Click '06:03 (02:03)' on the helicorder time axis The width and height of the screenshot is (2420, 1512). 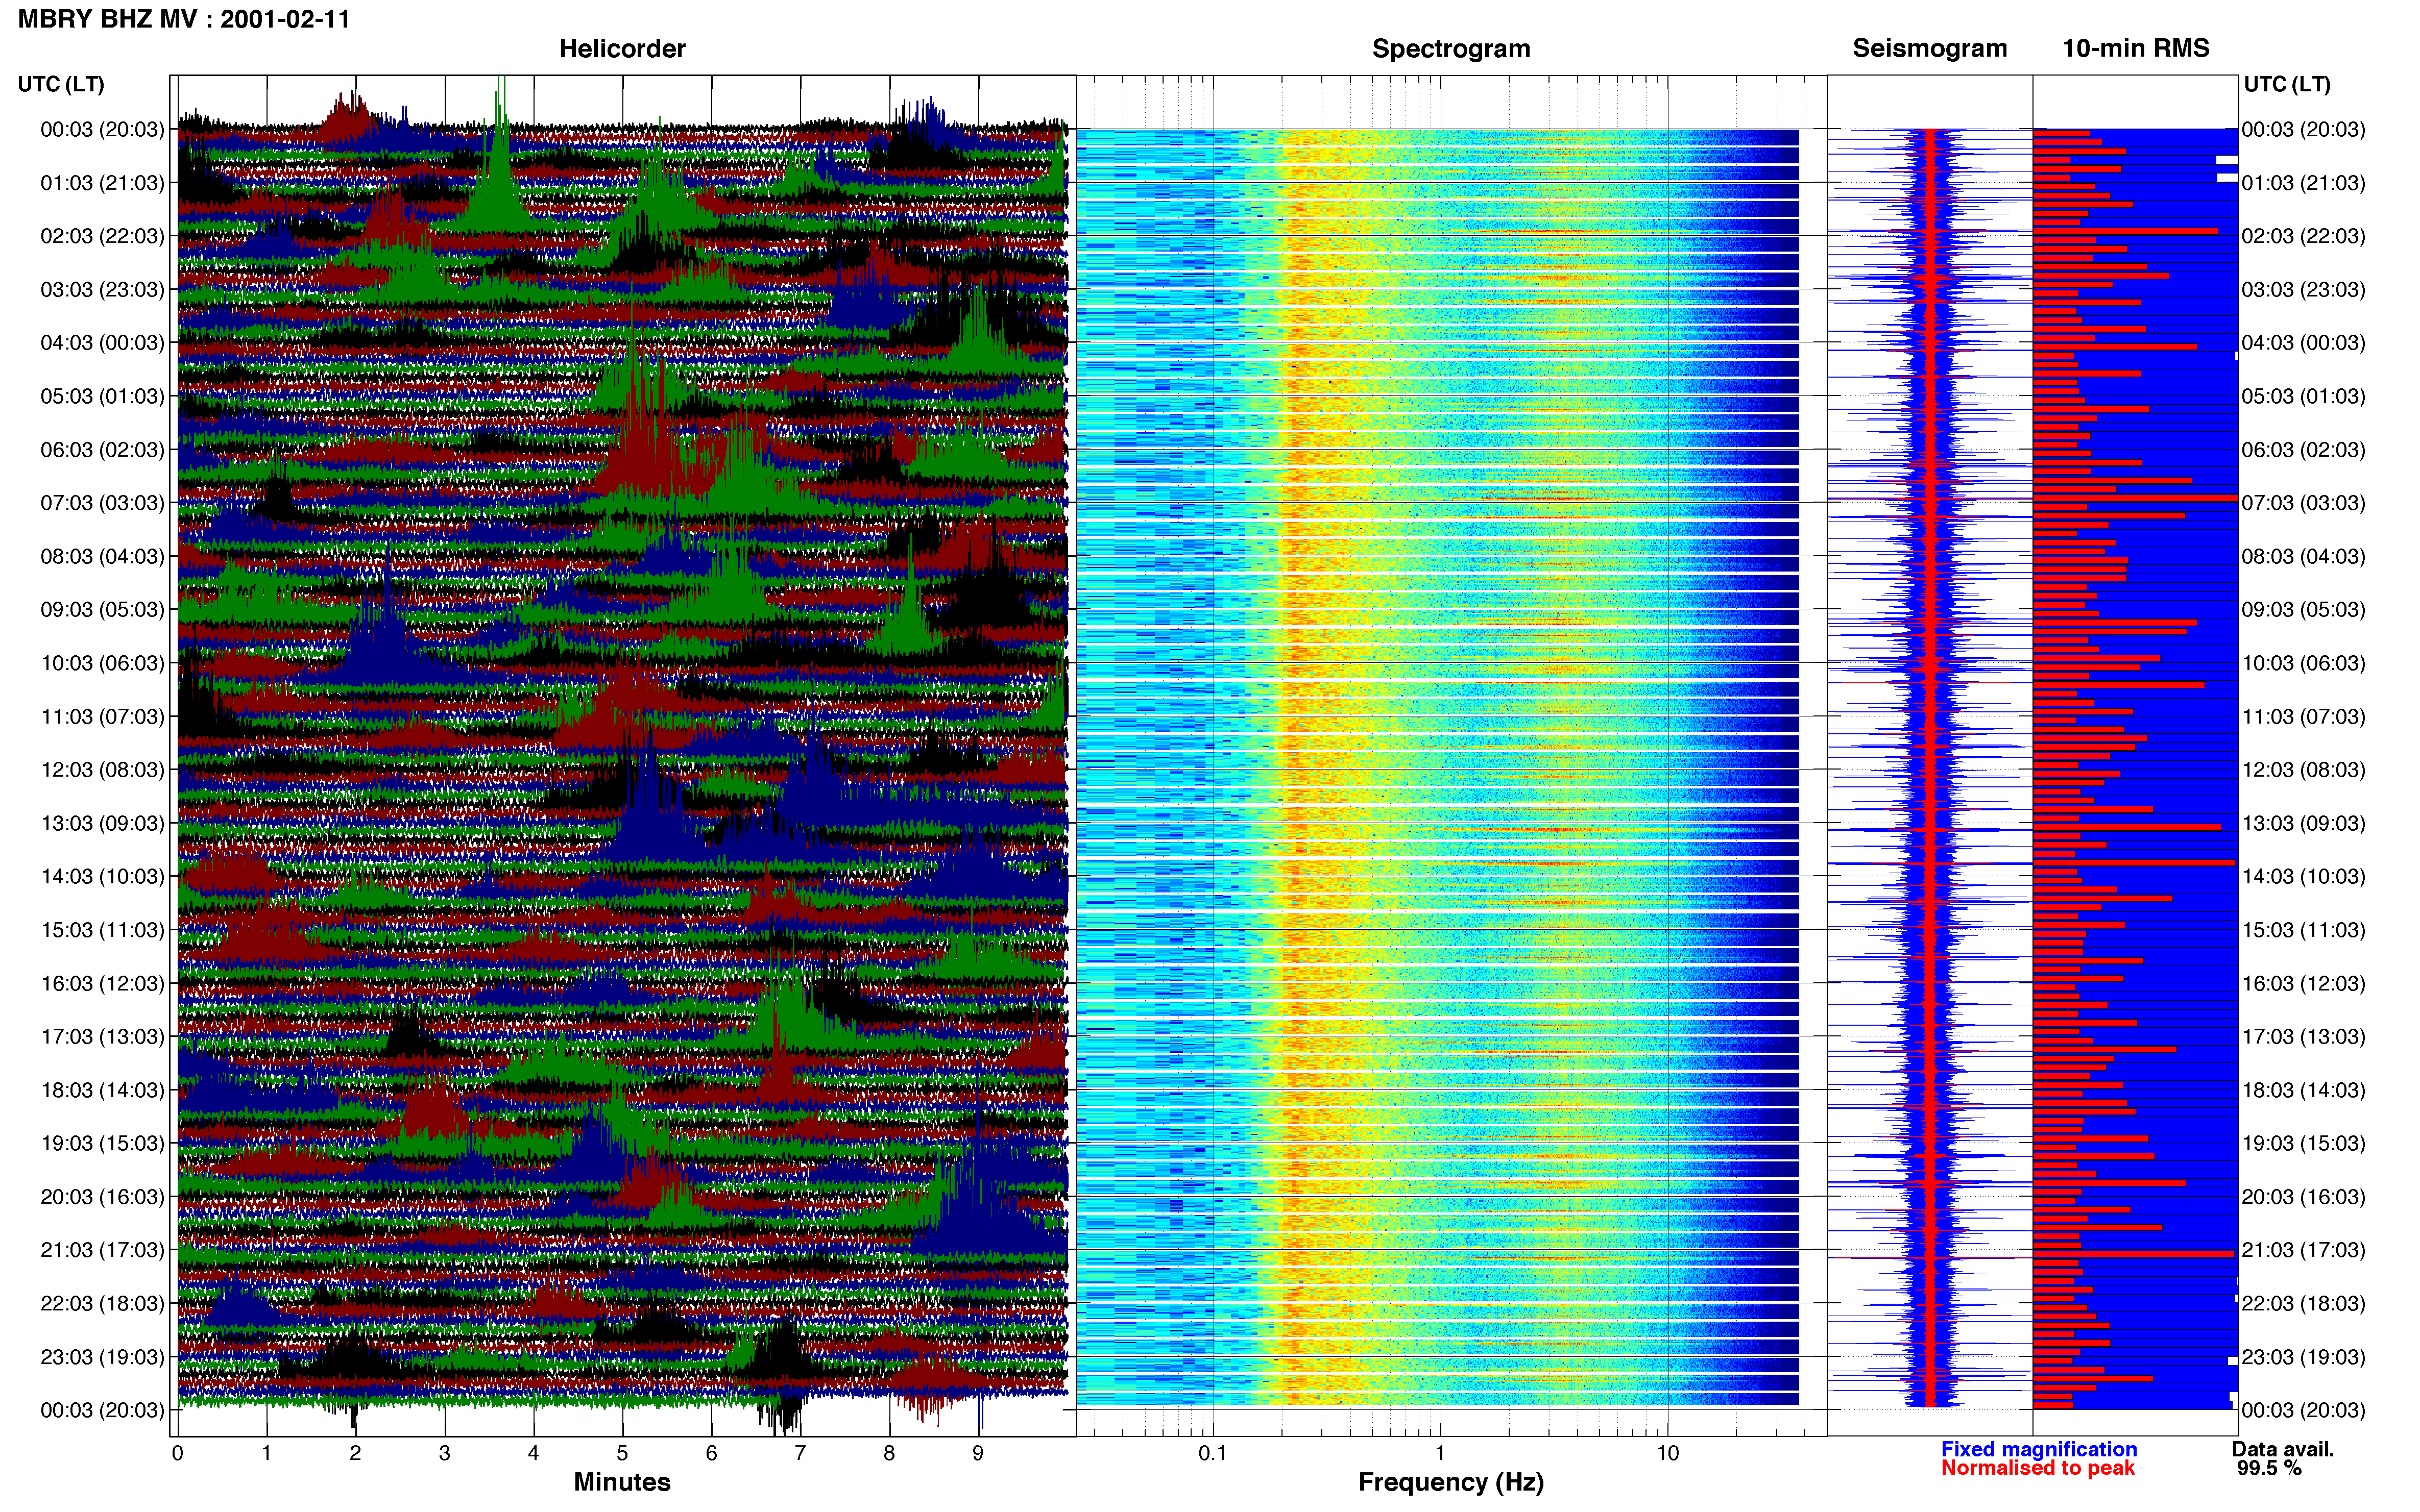102,450
